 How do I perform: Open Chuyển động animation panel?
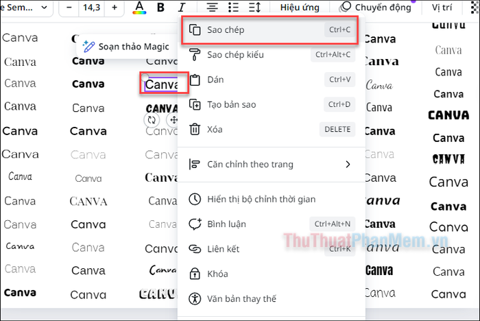coord(375,8)
